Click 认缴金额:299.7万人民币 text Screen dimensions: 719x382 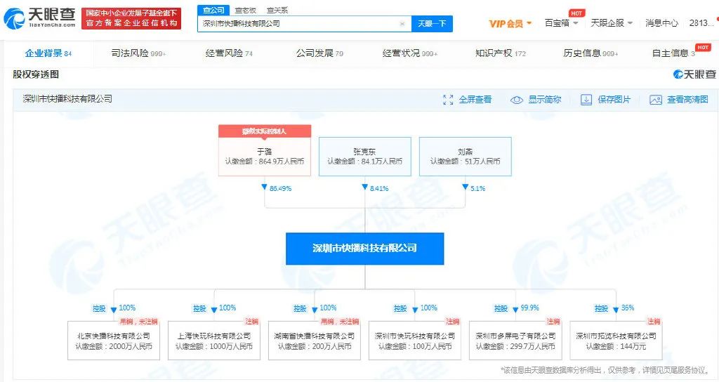(515, 346)
